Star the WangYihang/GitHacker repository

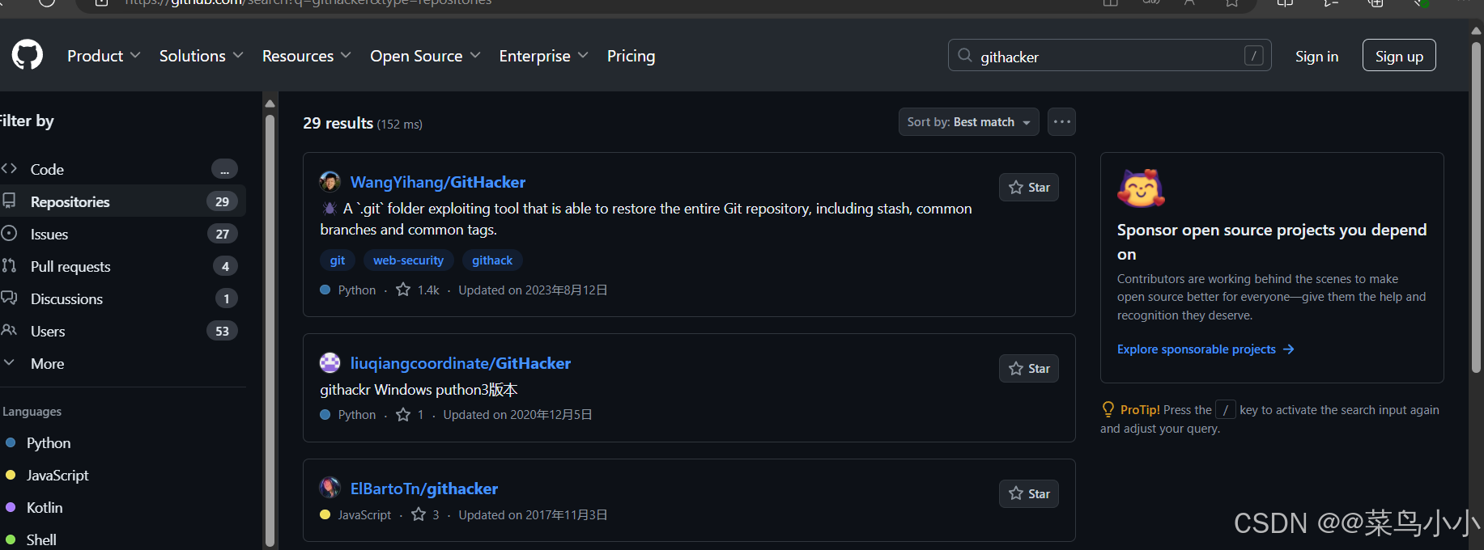(x=1028, y=188)
